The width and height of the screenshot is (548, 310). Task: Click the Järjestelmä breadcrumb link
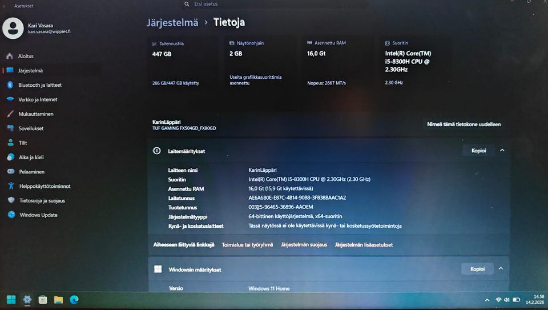pos(172,23)
